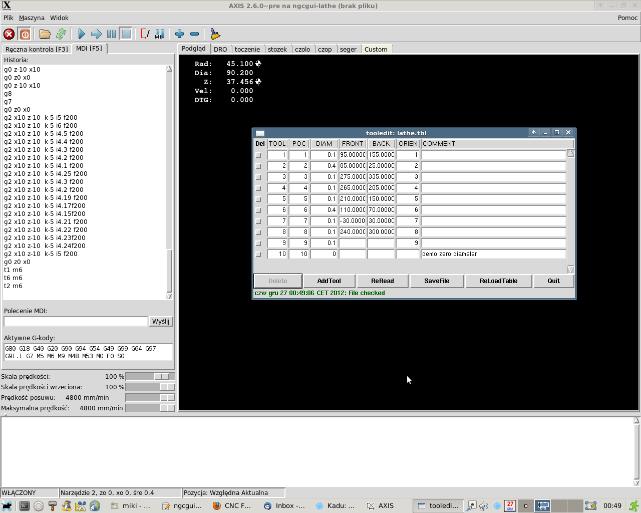Click the BACK value 25.0000 for tool 2
Image resolution: width=641 pixels, height=513 pixels.
click(x=381, y=166)
